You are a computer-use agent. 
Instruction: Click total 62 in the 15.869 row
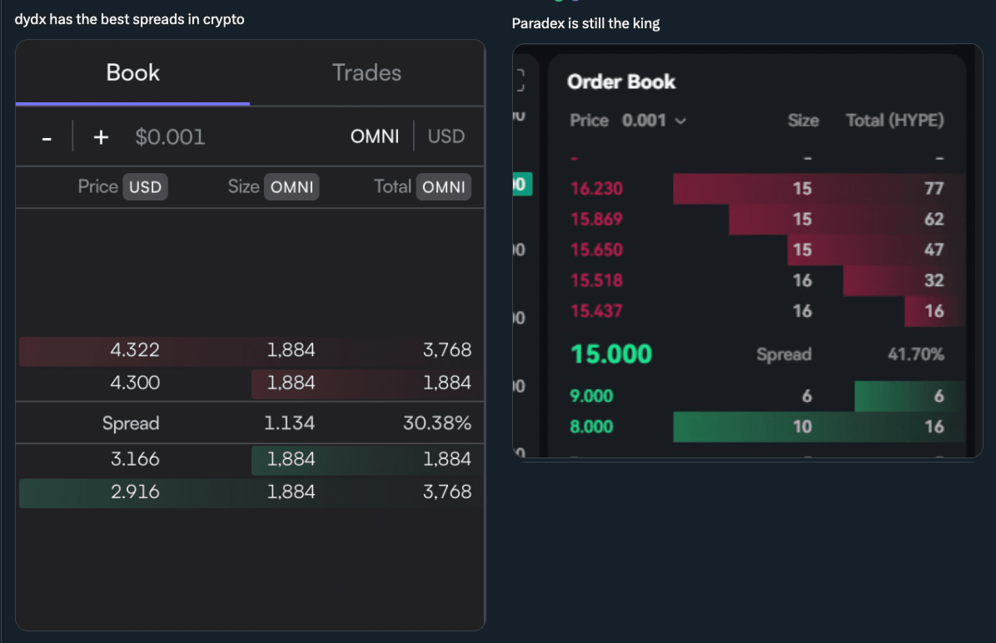pos(934,219)
